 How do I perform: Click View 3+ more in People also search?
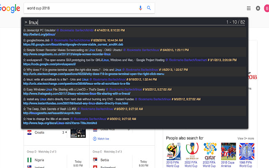click(245, 138)
